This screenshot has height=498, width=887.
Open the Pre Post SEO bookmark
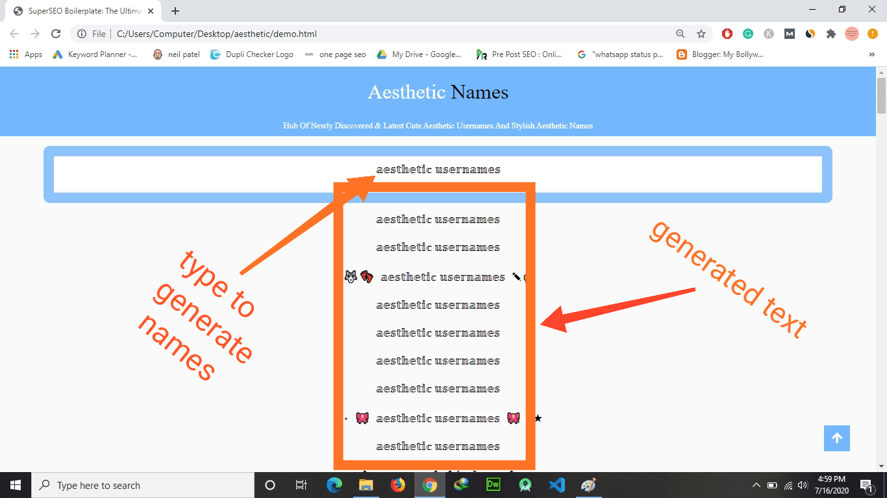(x=519, y=54)
